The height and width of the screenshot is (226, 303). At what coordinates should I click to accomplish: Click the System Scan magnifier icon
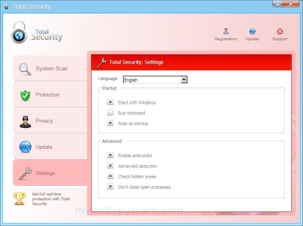(25, 69)
